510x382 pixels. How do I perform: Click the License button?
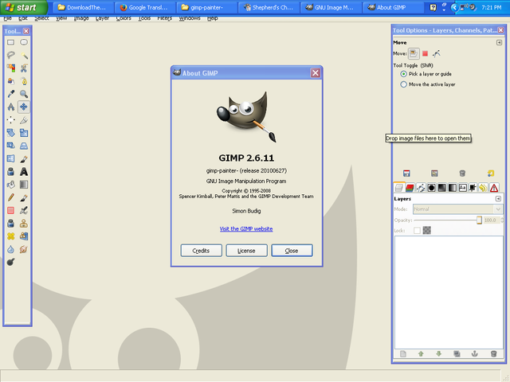[246, 251]
